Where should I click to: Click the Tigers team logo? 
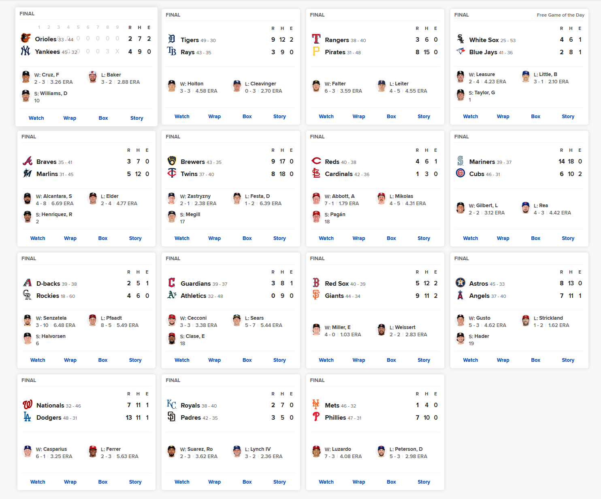click(x=172, y=39)
